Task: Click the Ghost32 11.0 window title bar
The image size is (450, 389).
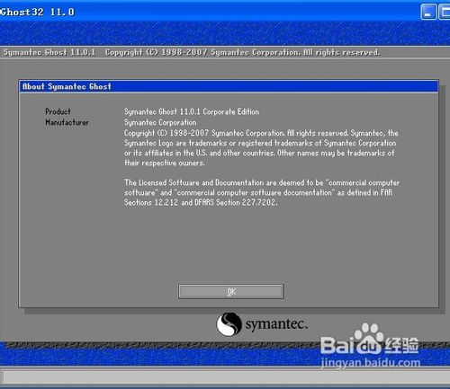Action: [x=210, y=12]
